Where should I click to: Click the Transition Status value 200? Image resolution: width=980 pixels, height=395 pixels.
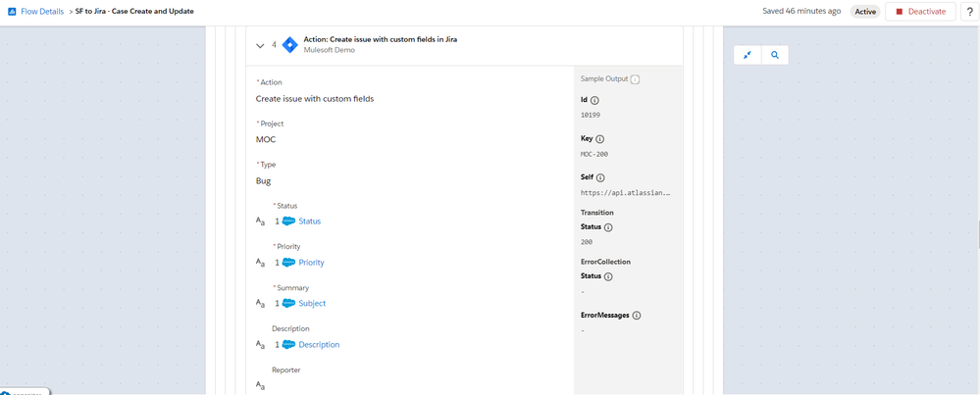587,242
